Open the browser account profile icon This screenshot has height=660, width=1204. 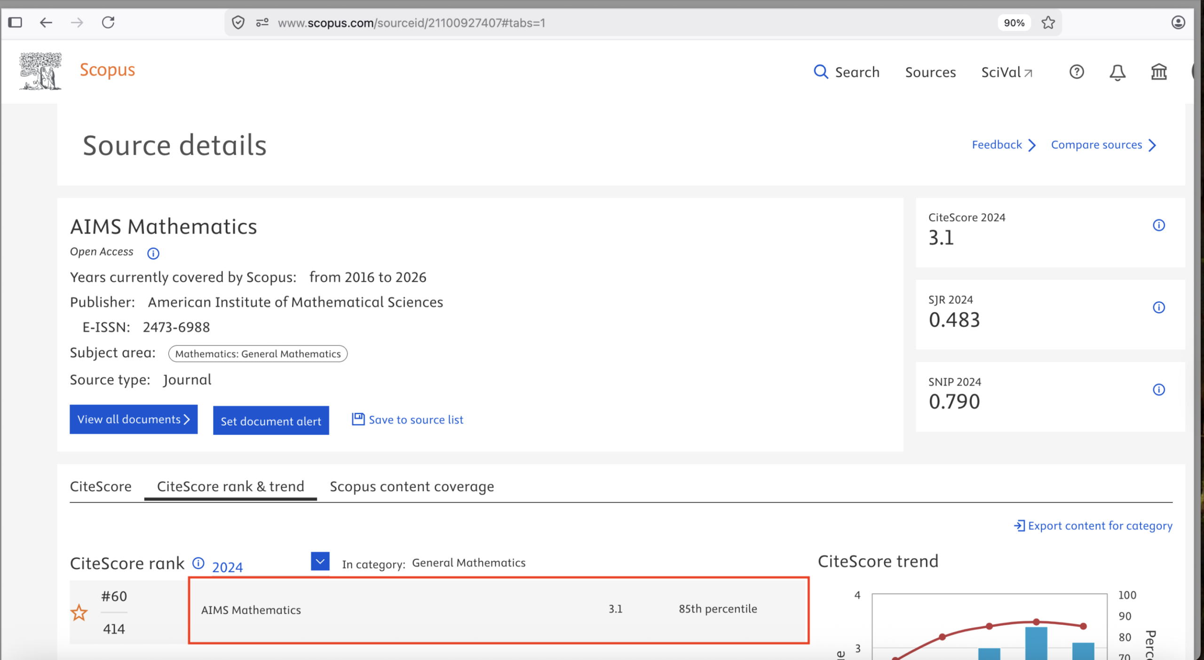[1178, 23]
